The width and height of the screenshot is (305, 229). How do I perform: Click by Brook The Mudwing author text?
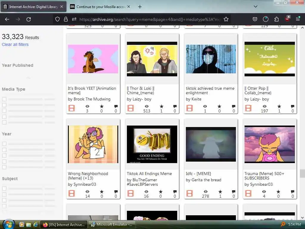[89, 99]
